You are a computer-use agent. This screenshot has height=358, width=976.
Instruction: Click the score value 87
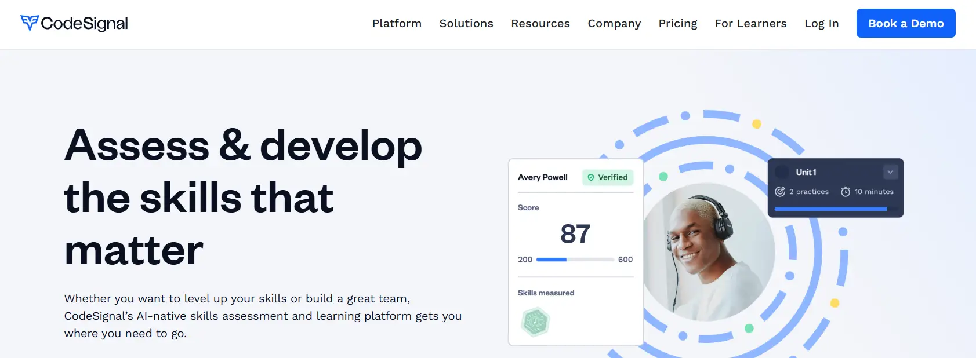tap(575, 234)
